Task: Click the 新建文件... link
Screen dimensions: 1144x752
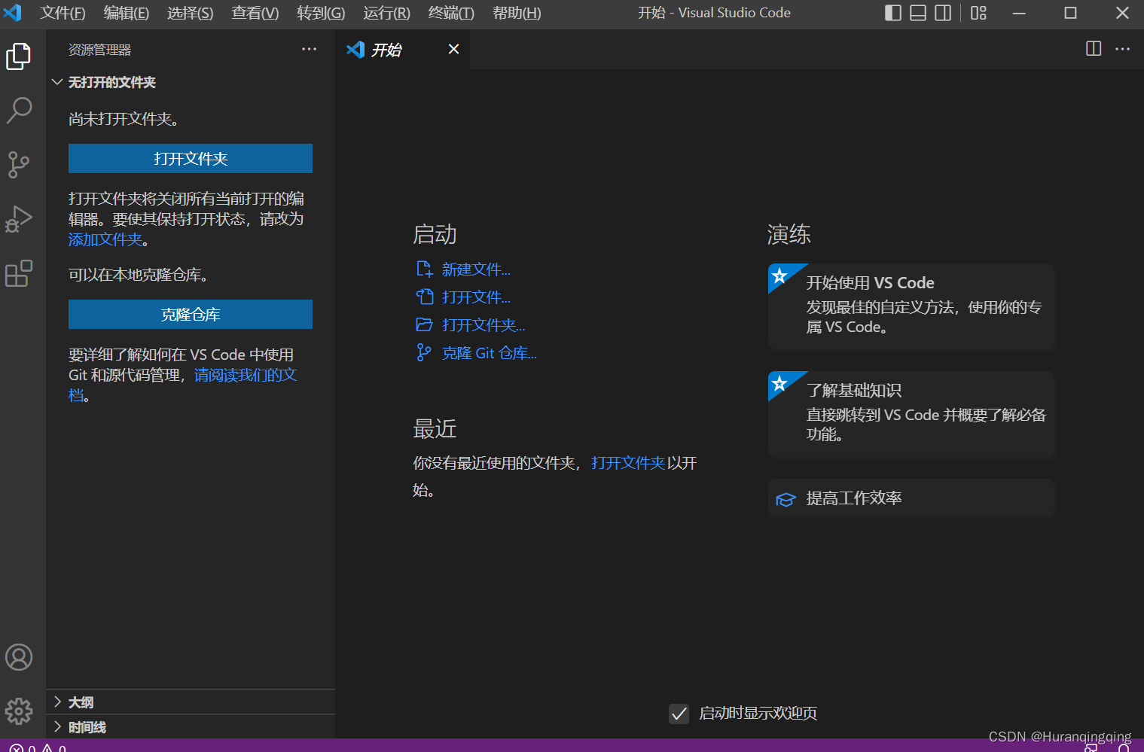Action: point(476,269)
